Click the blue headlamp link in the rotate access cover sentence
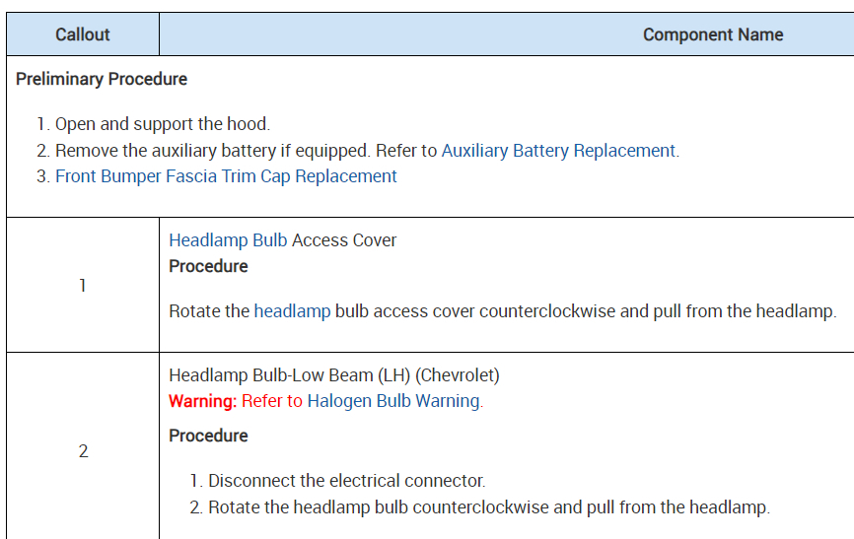This screenshot has width=854, height=539. click(x=292, y=311)
